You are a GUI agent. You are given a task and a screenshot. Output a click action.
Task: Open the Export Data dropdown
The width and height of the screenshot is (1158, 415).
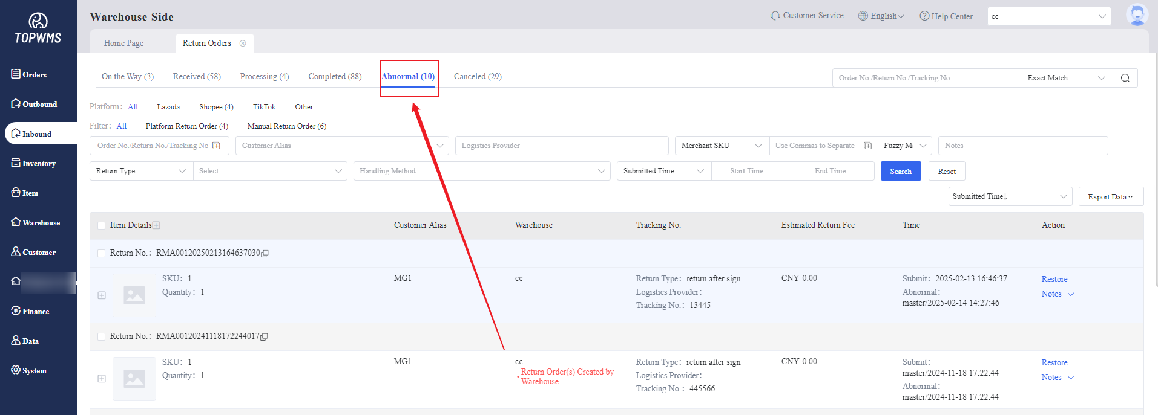1110,197
